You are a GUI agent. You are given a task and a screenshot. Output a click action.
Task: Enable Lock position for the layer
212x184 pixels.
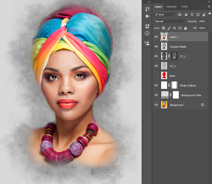coord(175,28)
